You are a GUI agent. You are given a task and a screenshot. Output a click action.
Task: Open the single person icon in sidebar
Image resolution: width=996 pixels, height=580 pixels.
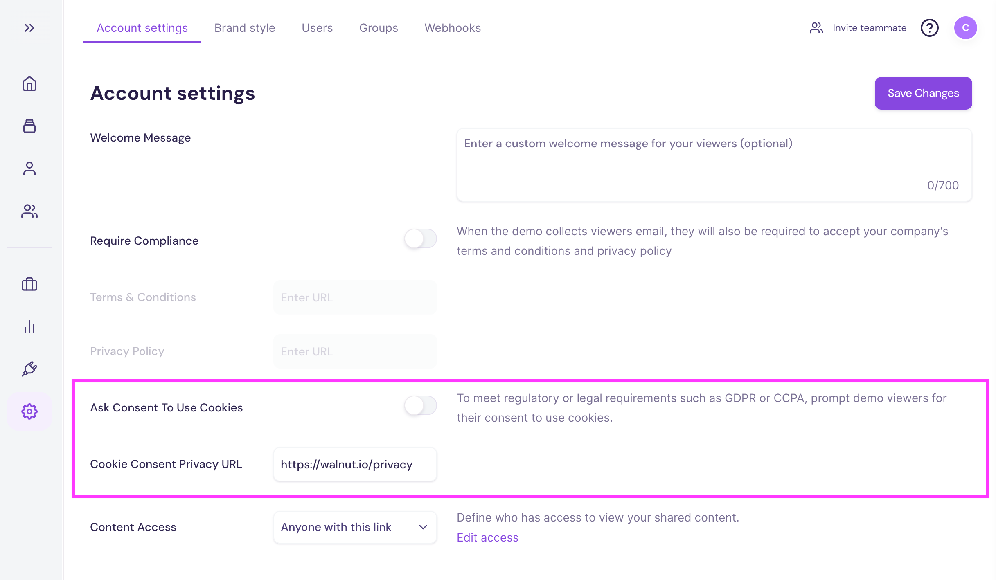pos(29,169)
